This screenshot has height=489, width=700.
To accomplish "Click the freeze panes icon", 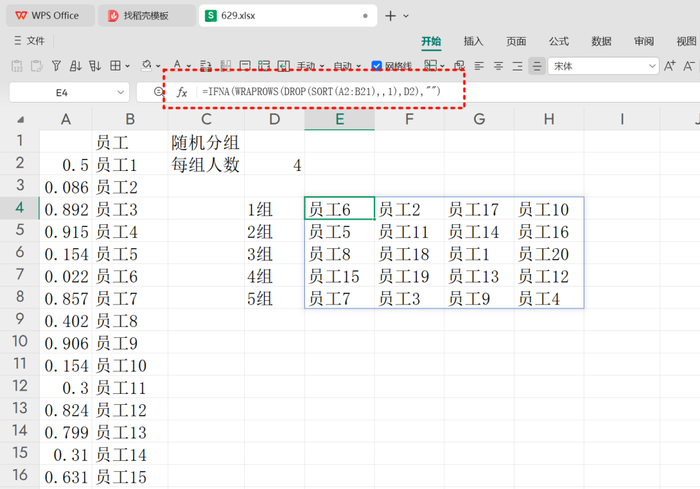I will [x=431, y=66].
